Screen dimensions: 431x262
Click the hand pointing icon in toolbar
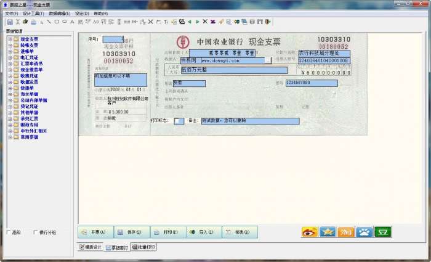(x=25, y=22)
